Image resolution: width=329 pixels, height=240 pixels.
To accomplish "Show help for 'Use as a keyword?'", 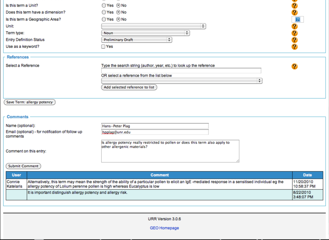I will tap(294, 47).
